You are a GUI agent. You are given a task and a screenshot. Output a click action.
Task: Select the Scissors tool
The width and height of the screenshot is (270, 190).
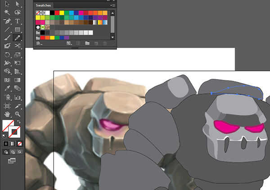coord(18,46)
